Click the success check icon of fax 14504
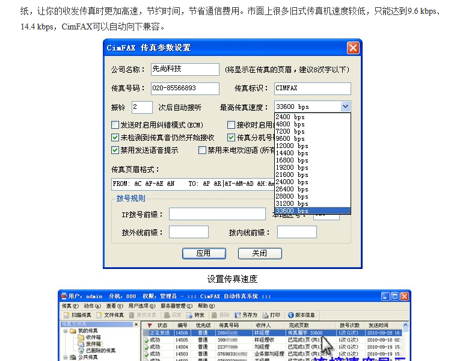 tap(146, 347)
